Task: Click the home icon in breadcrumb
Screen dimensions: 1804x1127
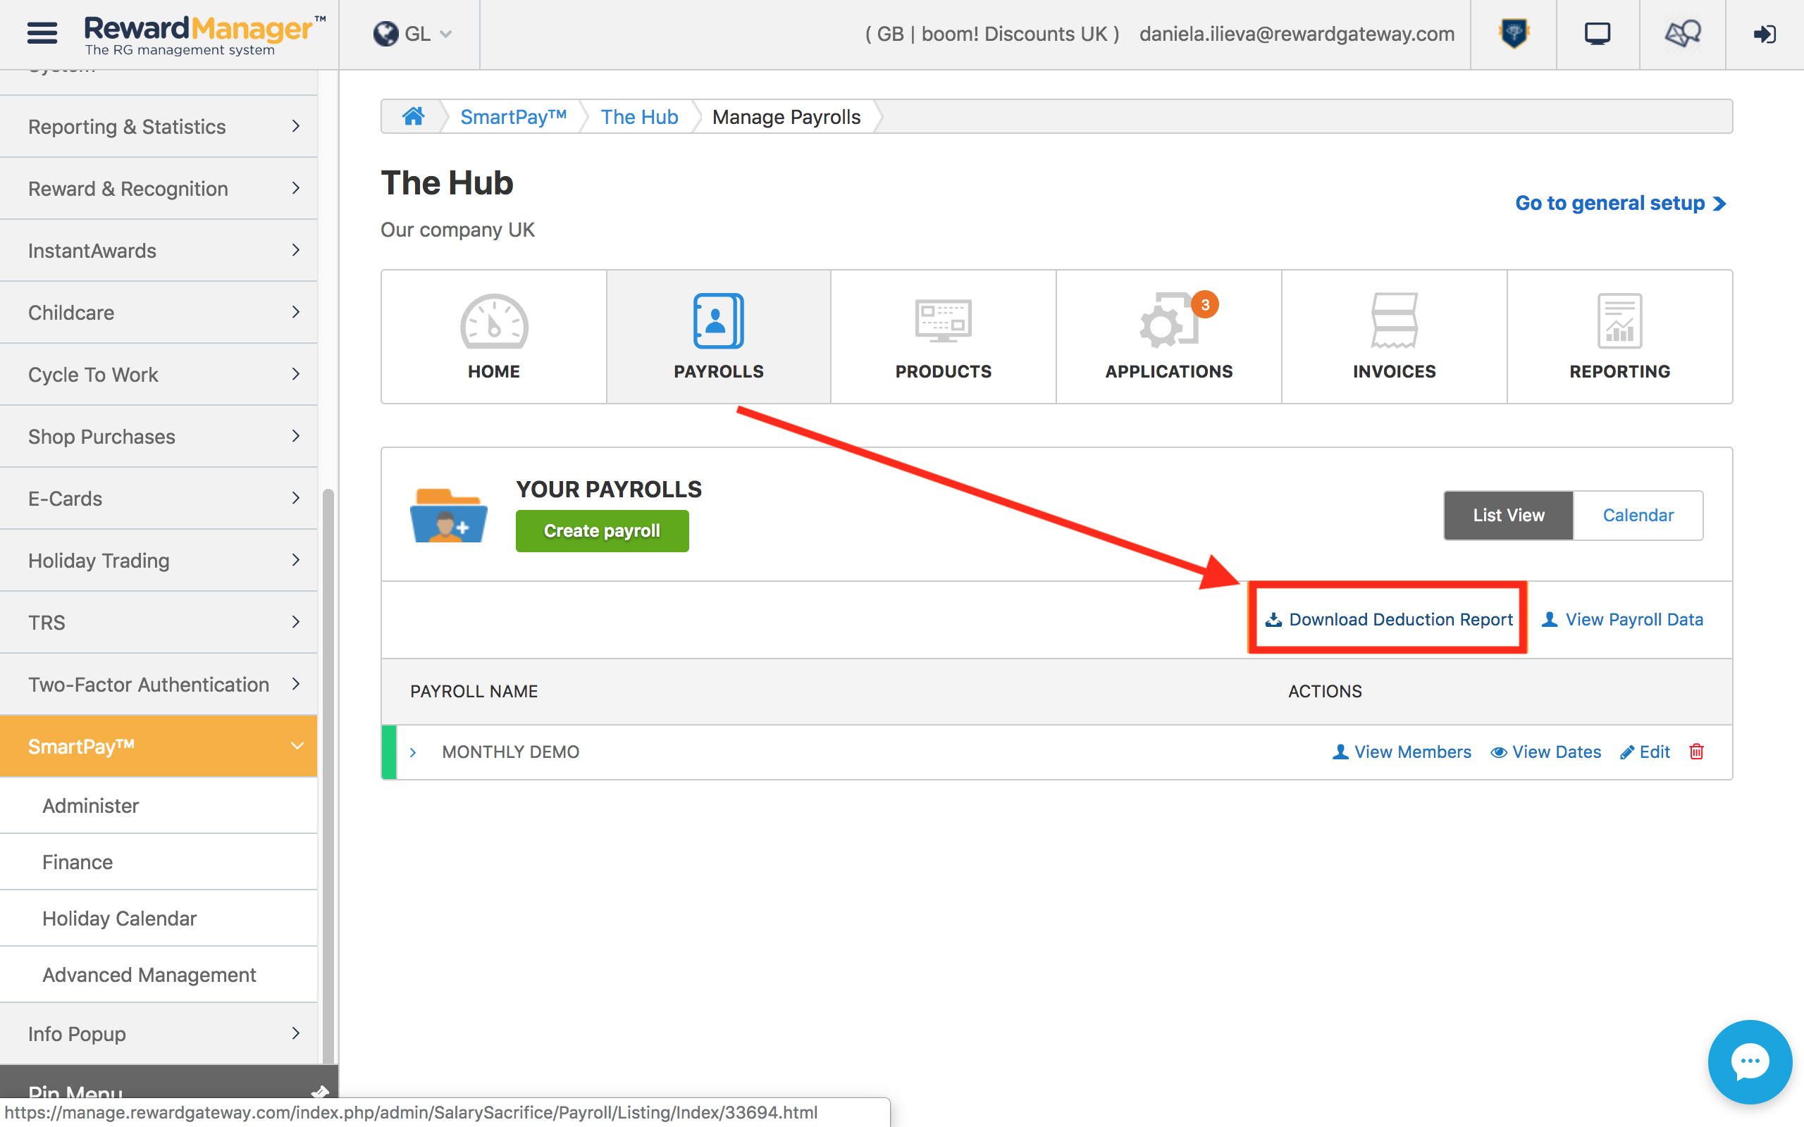Action: (413, 116)
